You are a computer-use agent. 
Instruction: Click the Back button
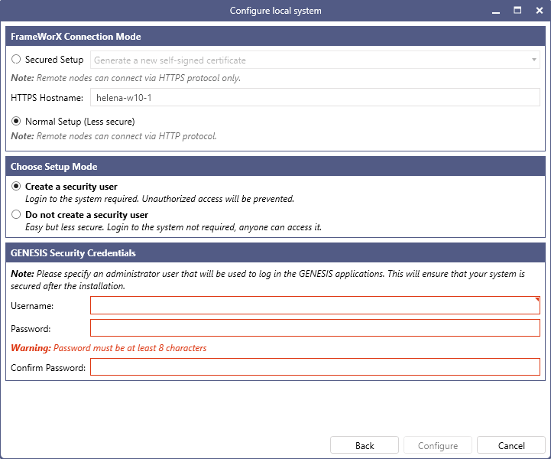[x=365, y=445]
